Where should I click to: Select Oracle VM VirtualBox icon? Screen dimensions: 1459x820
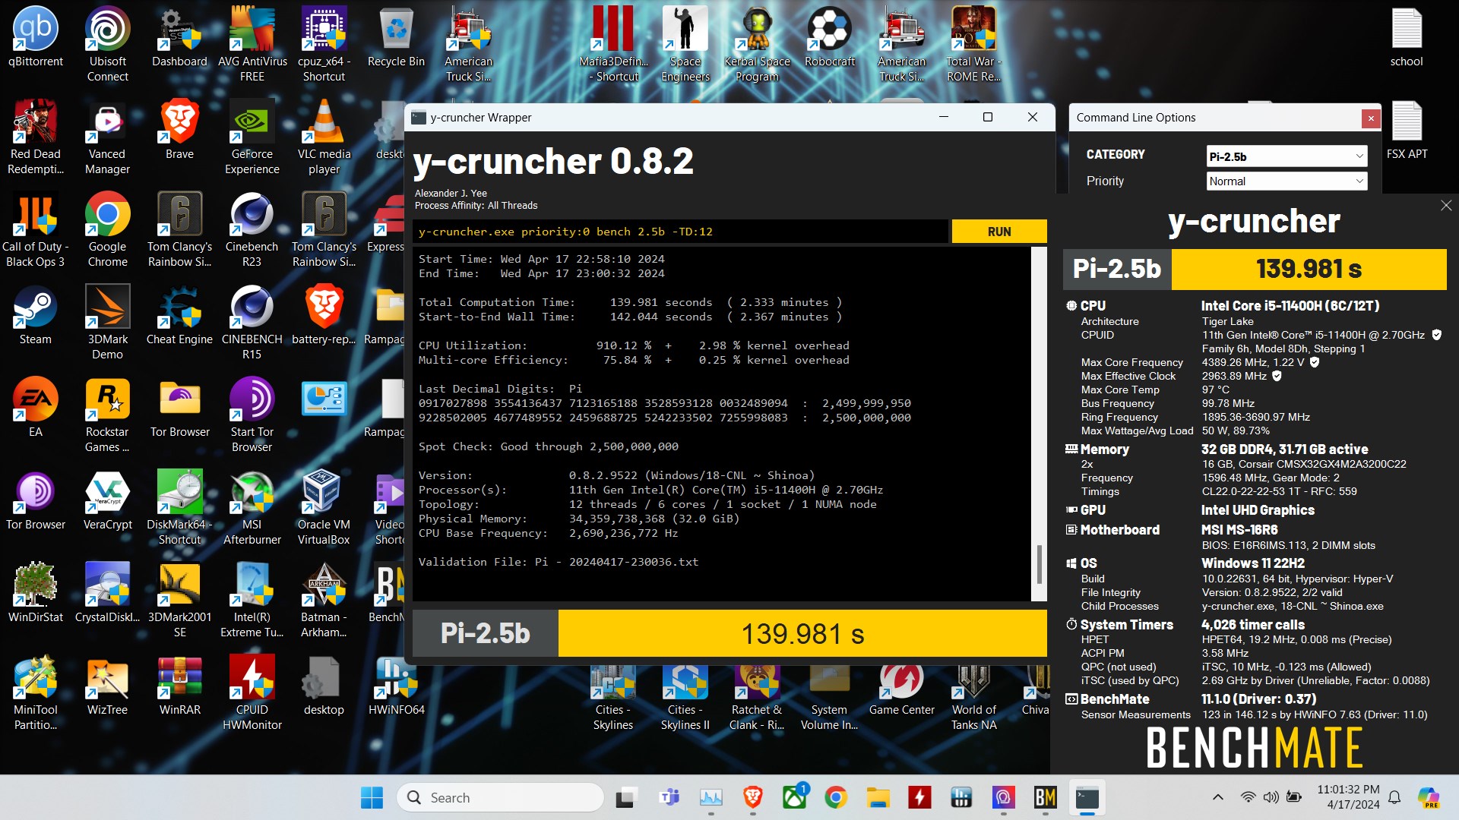point(324,507)
